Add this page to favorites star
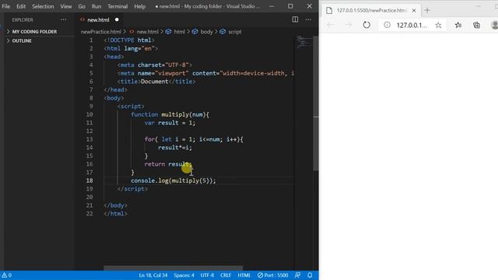Image resolution: width=498 pixels, height=280 pixels. coord(438,25)
